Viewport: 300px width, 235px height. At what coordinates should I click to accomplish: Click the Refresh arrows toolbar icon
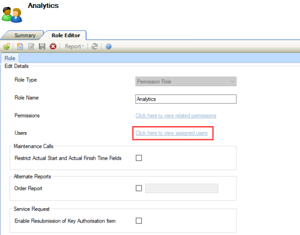[95, 46]
